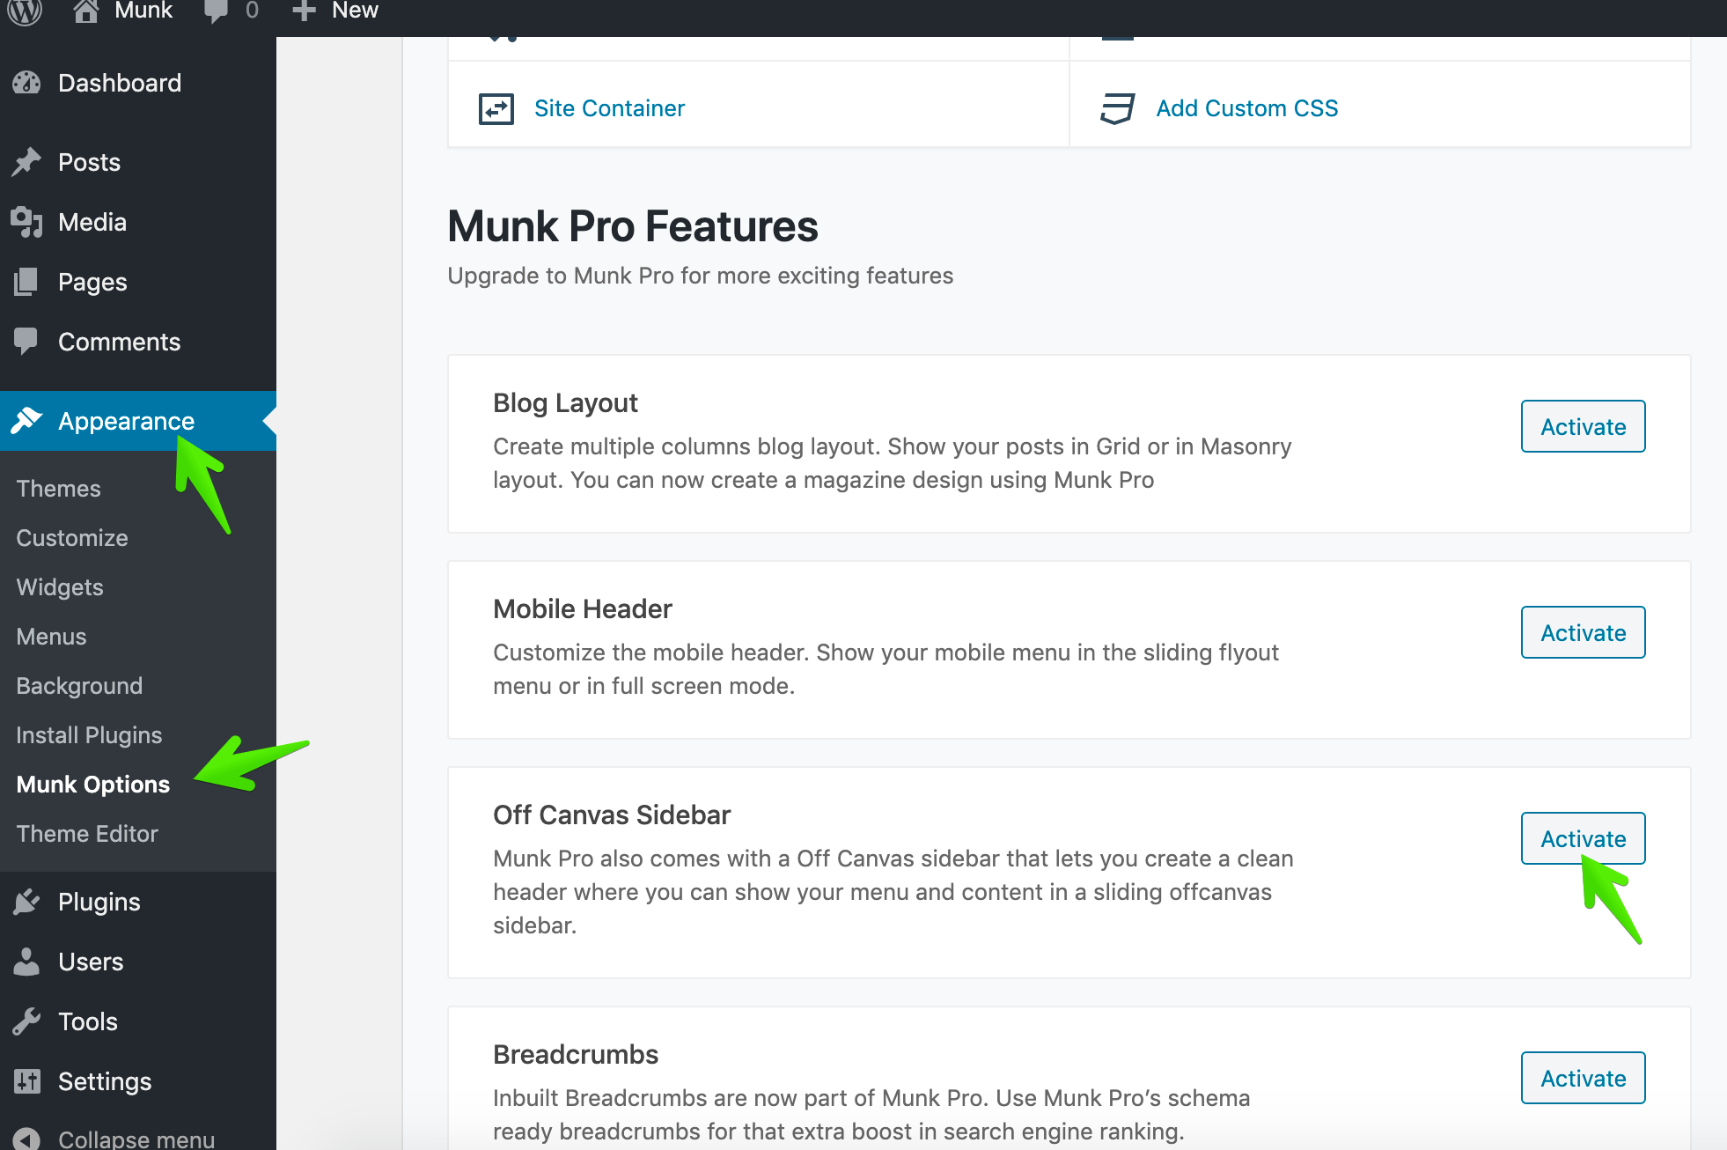Click the WordPress logo icon

coord(26,11)
